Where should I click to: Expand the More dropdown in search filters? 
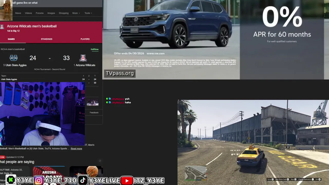click(76, 13)
